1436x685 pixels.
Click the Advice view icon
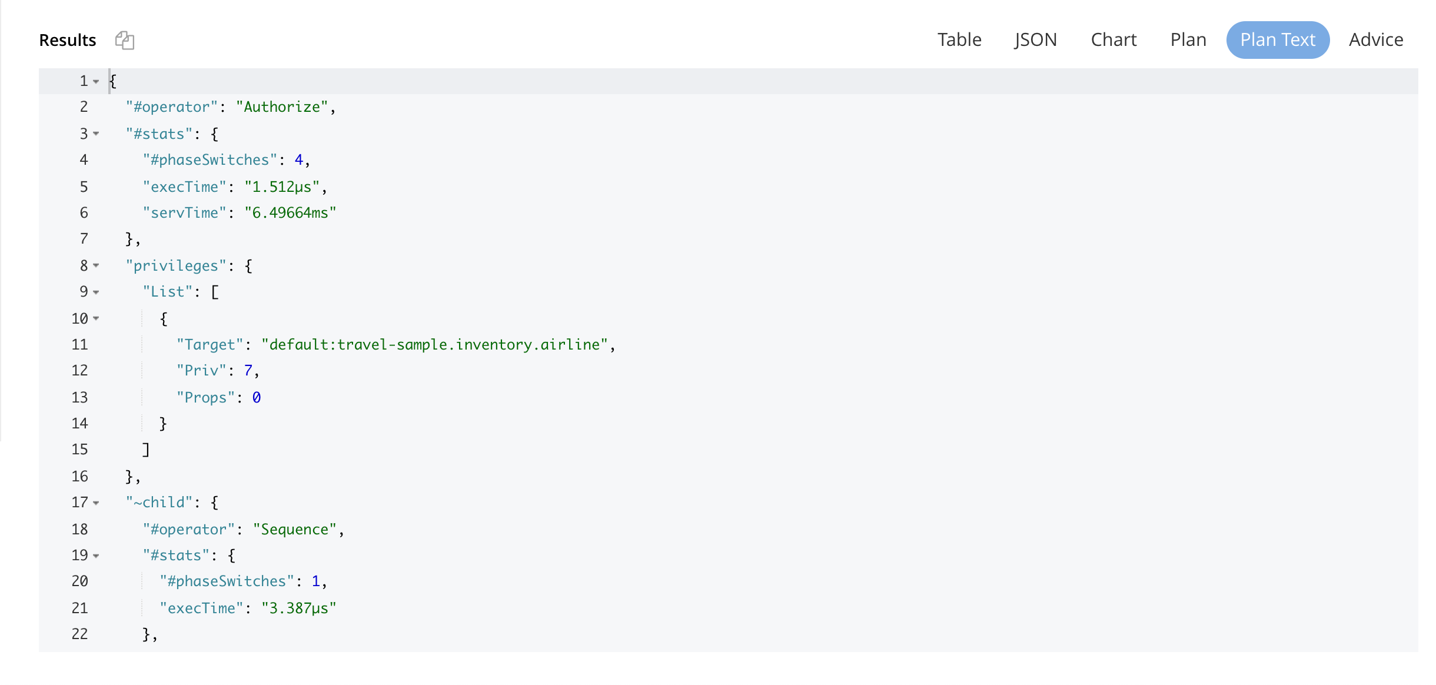point(1377,39)
